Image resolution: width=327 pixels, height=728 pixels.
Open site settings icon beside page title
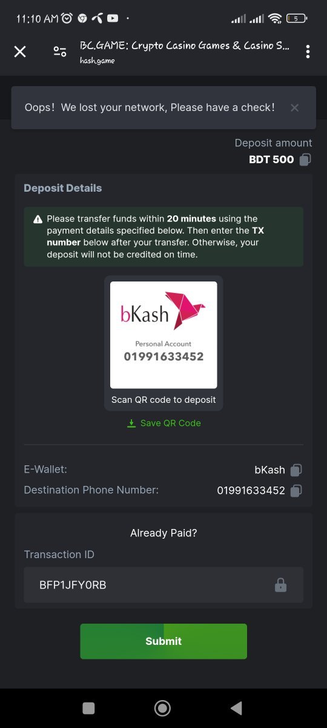click(x=60, y=52)
